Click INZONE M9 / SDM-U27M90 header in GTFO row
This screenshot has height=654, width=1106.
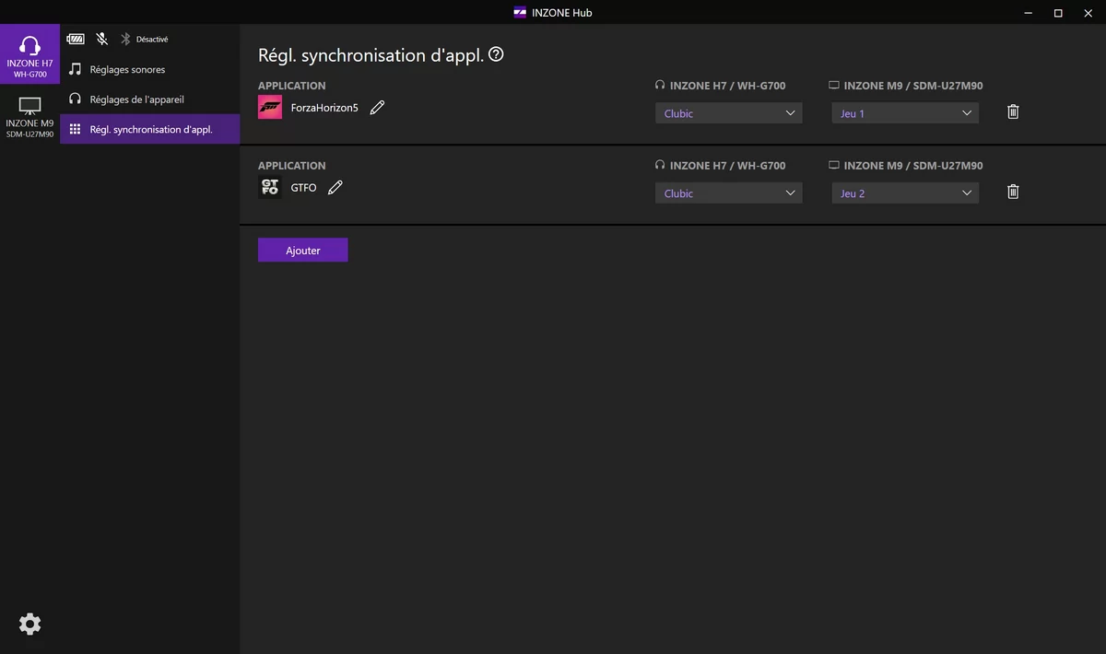point(913,166)
